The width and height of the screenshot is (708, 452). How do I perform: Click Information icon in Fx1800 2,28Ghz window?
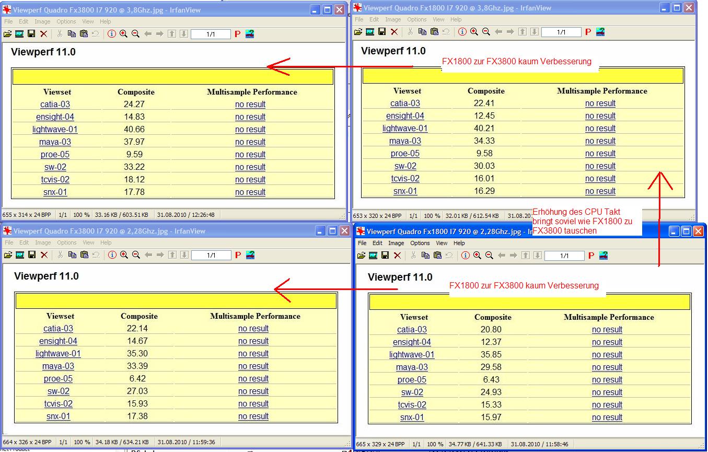point(466,256)
